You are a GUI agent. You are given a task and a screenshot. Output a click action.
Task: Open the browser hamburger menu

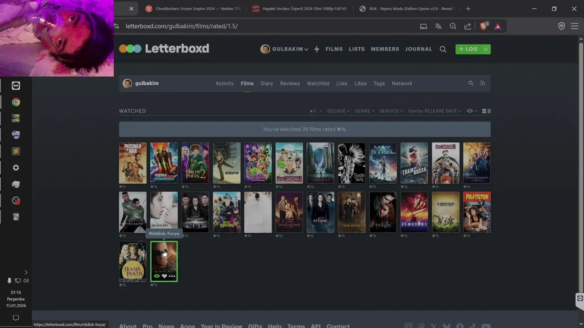click(574, 26)
